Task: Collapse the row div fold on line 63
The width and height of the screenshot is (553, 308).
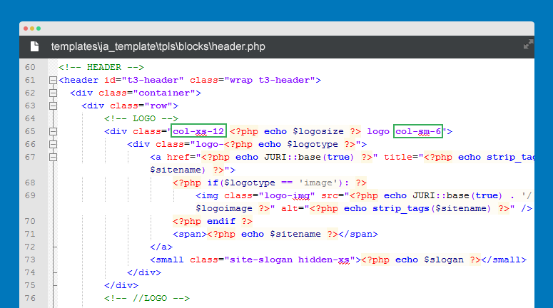Action: point(53,106)
